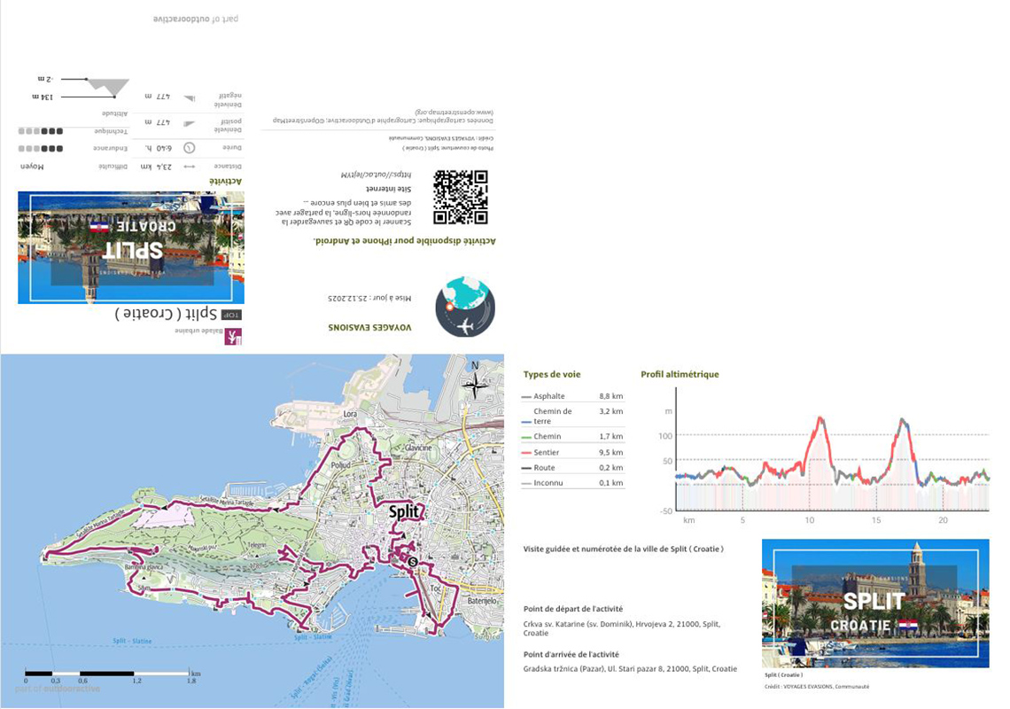
Task: Click the upright Split Croatie cover photo
Action: pos(874,604)
